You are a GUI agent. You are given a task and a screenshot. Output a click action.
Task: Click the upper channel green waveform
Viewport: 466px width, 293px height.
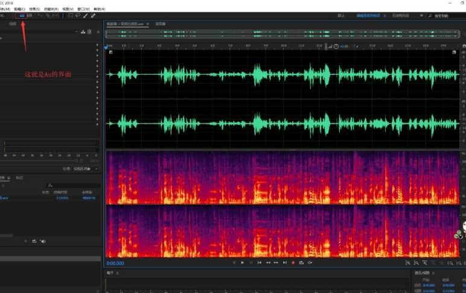click(x=282, y=74)
